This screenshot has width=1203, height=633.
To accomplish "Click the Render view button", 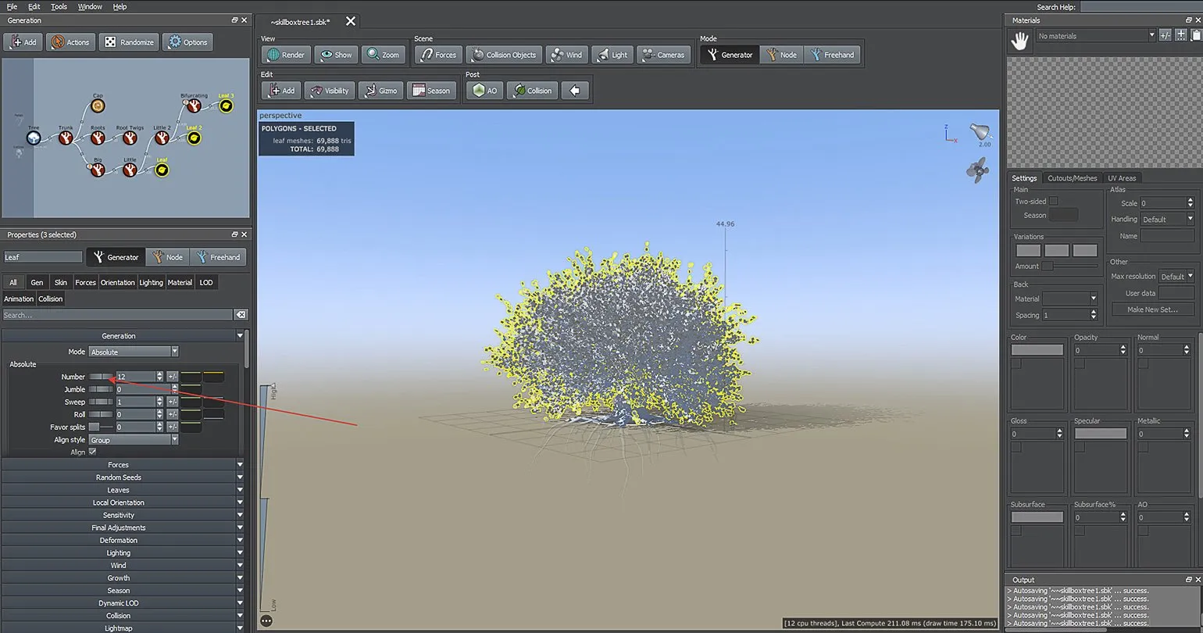I will click(x=286, y=55).
